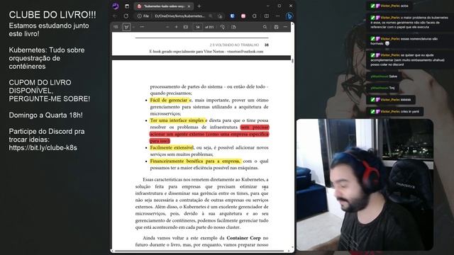
Task: Open a new browser tab
Action: (x=199, y=6)
